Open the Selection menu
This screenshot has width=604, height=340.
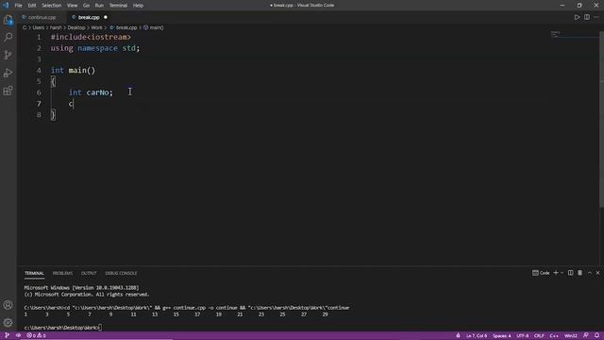tap(52, 6)
